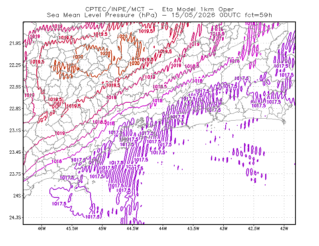The height and width of the screenshot is (246, 319).
Task: Click the 15/05/2026 00UTC date text
Action: pyautogui.click(x=206, y=15)
